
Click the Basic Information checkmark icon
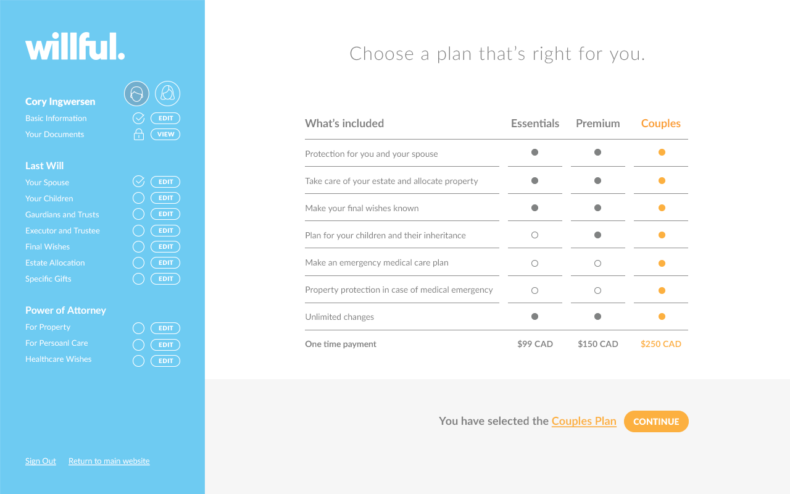coord(139,118)
